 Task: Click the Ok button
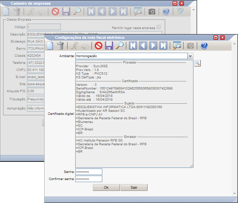click(106, 187)
